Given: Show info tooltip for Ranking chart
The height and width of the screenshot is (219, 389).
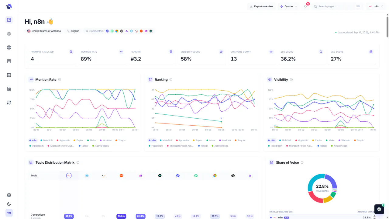Looking at the screenshot, I should [171, 80].
